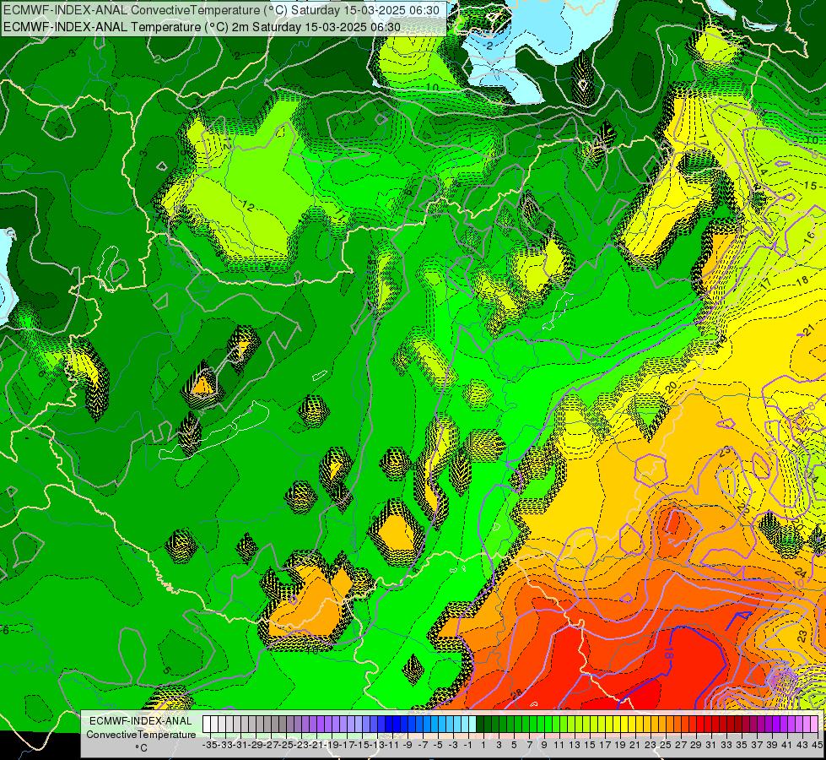Click the '9' legend scale label

543,745
